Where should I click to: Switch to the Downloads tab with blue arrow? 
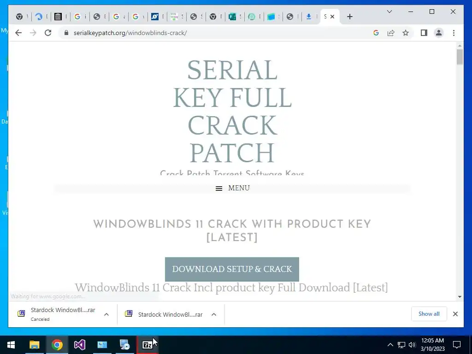tap(309, 17)
